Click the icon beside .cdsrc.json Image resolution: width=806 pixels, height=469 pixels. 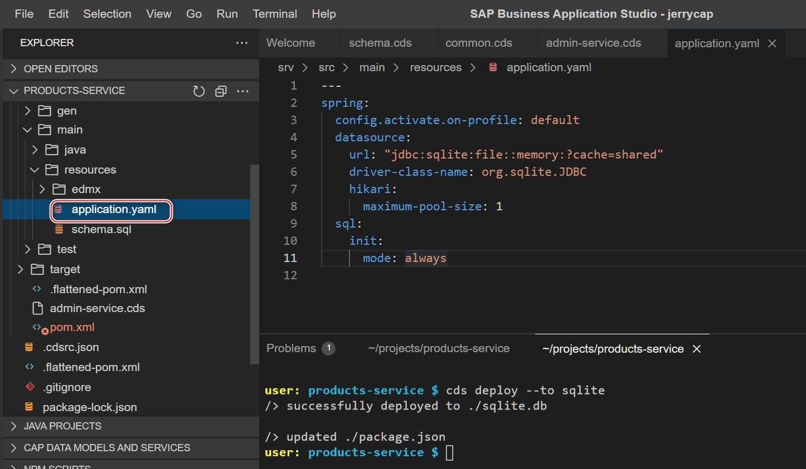[29, 347]
